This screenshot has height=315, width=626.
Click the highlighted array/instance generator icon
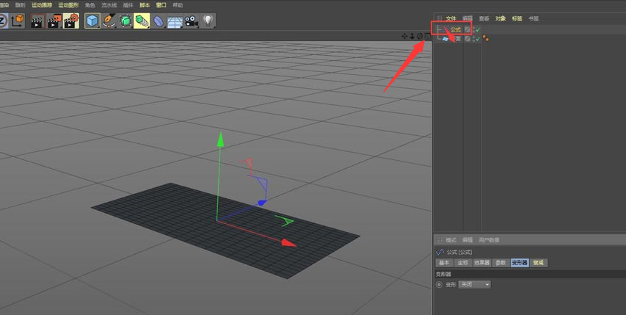click(x=142, y=21)
